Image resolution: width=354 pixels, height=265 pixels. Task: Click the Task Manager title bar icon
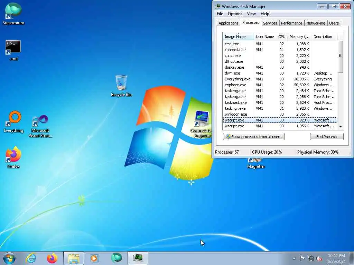click(x=218, y=6)
